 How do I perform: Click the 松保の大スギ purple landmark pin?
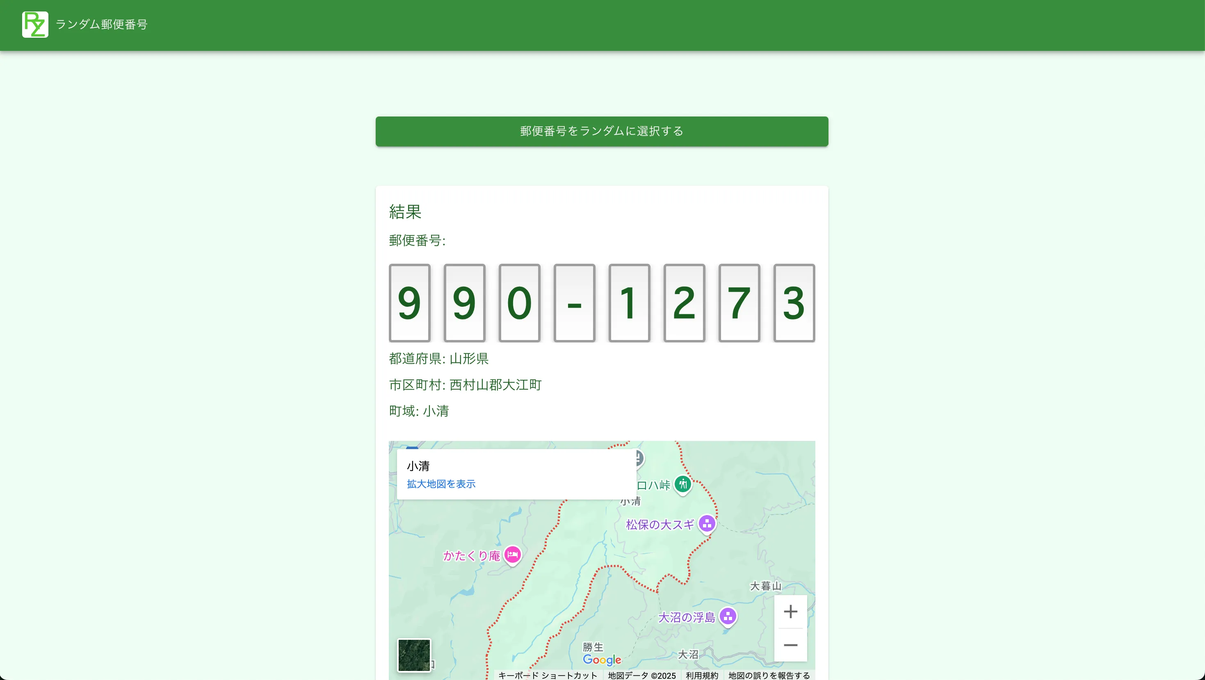(707, 523)
